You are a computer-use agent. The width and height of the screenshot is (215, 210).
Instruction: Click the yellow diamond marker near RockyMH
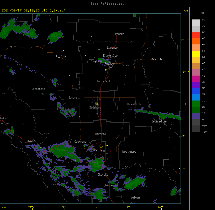[x=62, y=51]
